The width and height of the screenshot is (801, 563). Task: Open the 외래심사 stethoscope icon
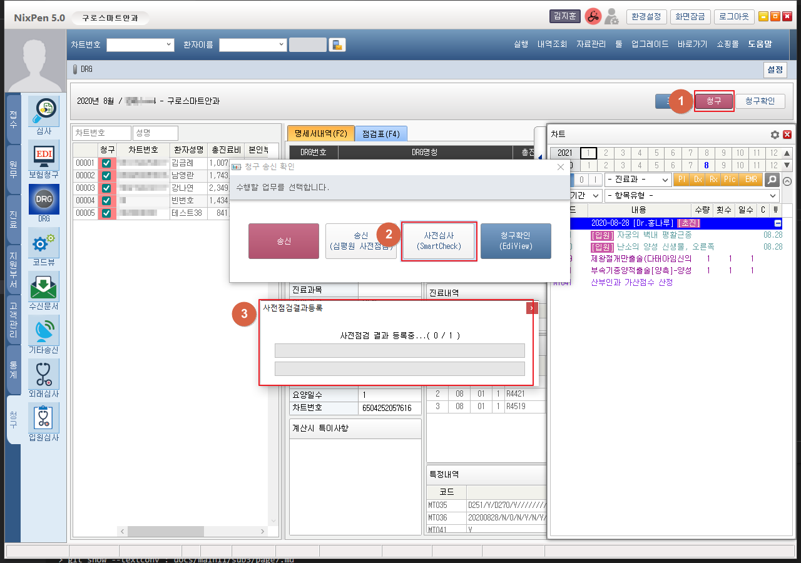pos(44,375)
